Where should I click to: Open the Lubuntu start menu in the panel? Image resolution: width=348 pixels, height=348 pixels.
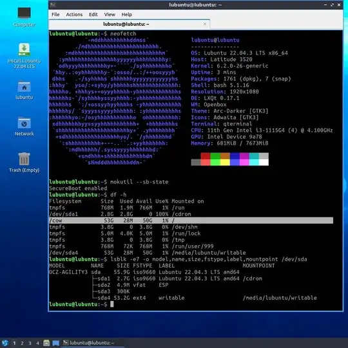point(5,343)
